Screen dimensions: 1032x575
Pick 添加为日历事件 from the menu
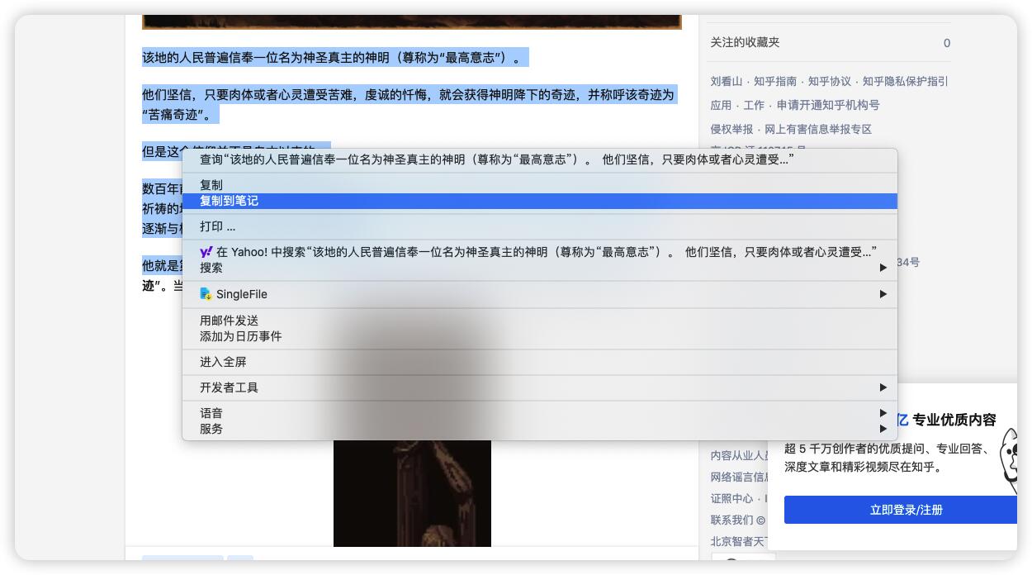click(241, 336)
